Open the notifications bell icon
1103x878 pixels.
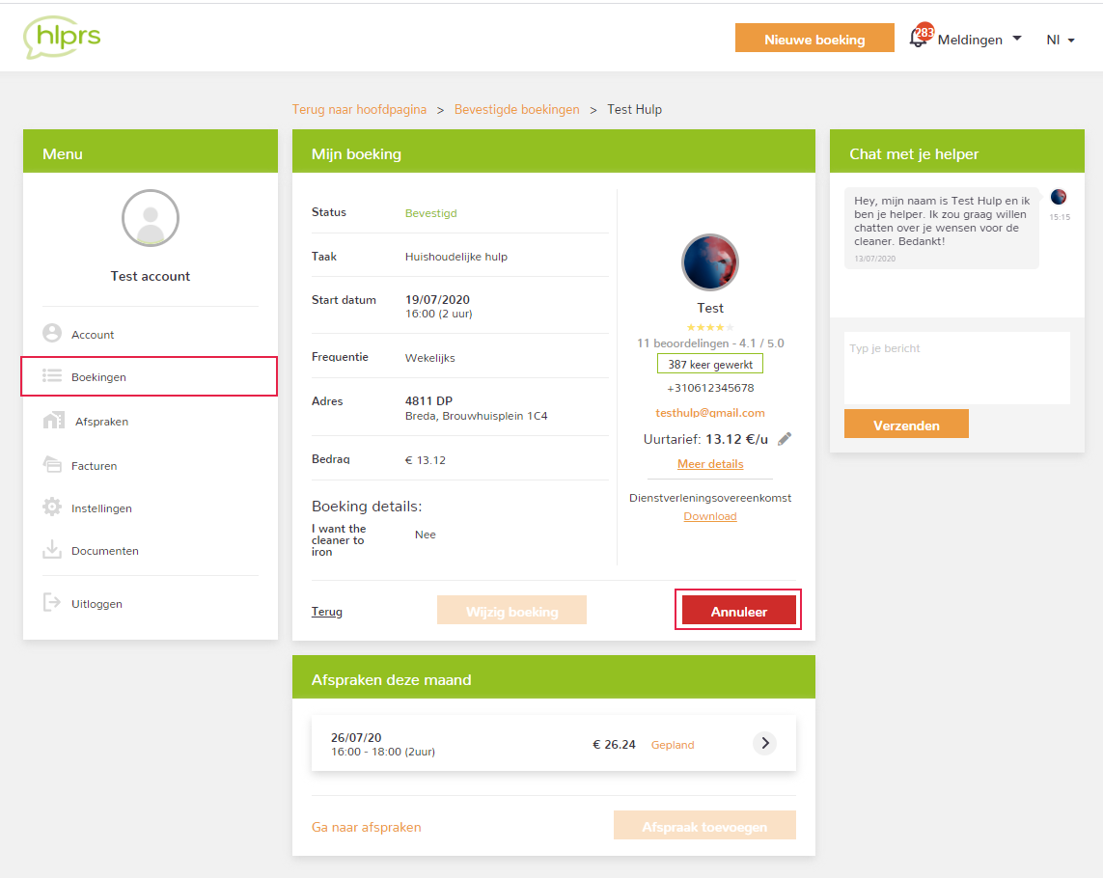point(920,39)
